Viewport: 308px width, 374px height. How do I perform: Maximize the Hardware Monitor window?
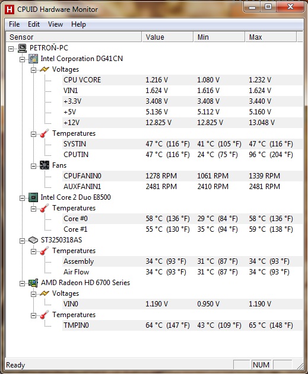pyautogui.click(x=269, y=7)
